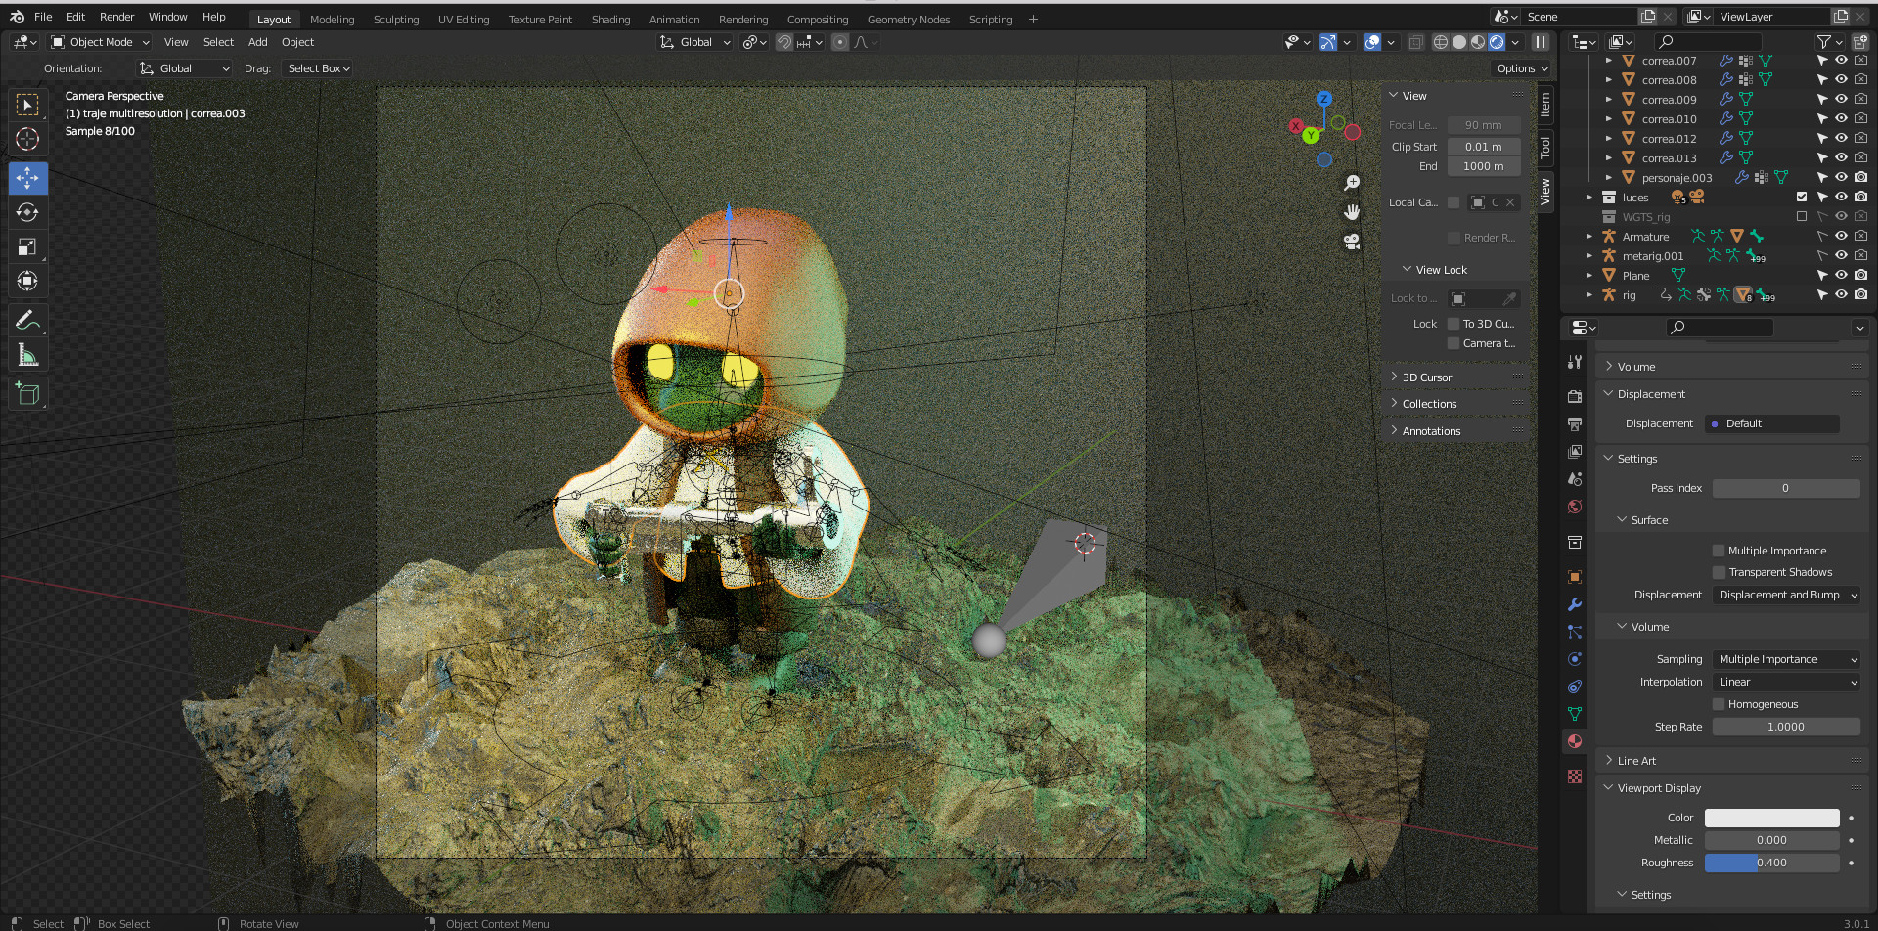The height and width of the screenshot is (931, 1878).
Task: Open the Orientation Global dropdown
Action: tap(184, 68)
